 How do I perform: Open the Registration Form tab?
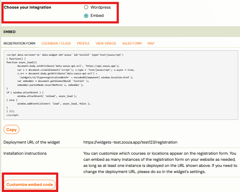pos(19,43)
